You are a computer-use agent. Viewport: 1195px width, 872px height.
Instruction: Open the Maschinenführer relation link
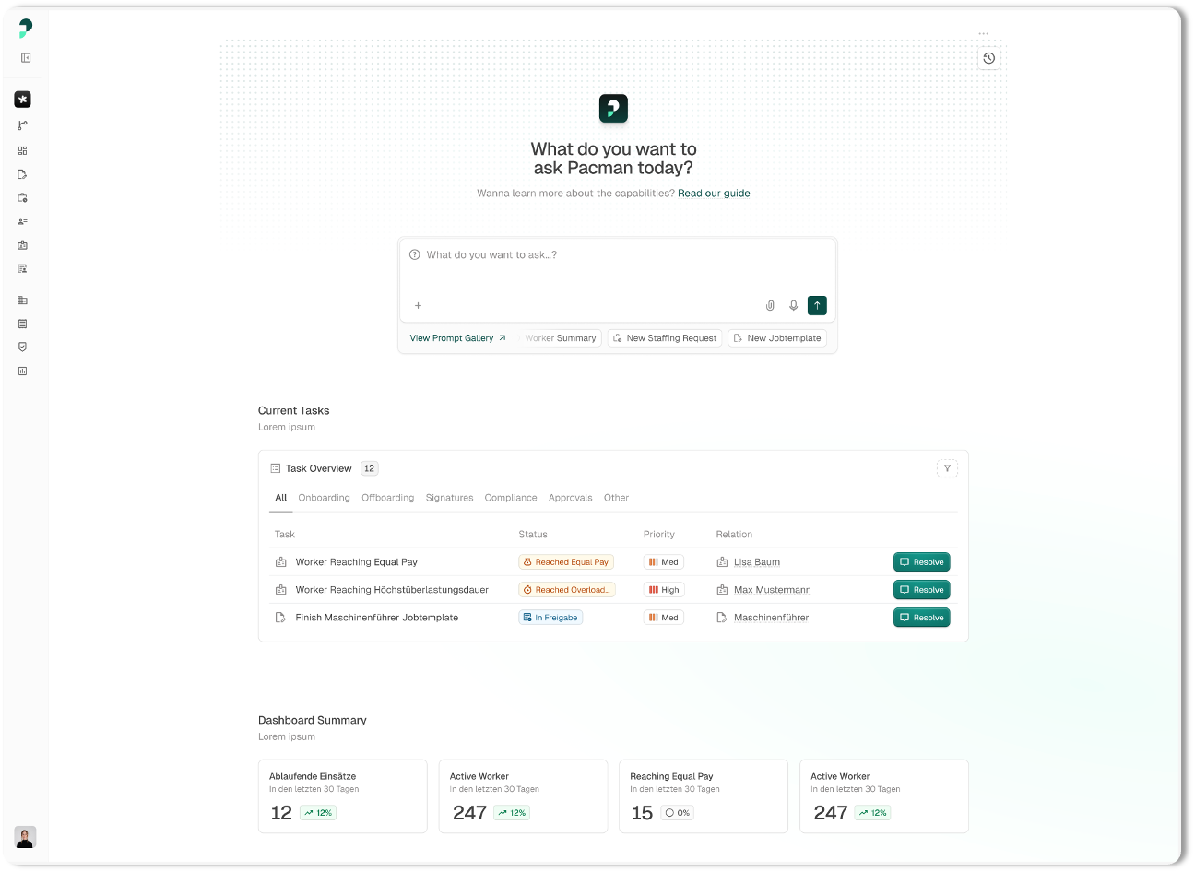click(x=772, y=618)
